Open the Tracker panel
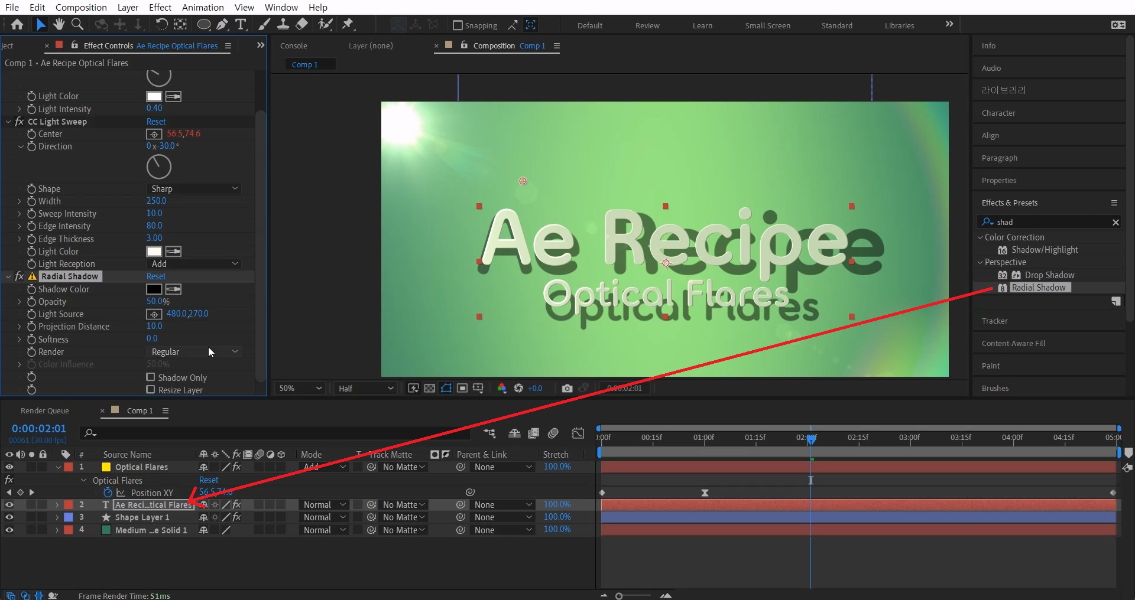The height and width of the screenshot is (600, 1135). pos(994,321)
